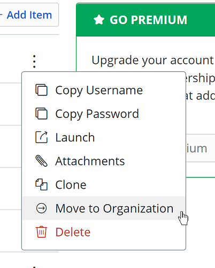The width and height of the screenshot is (215, 268).
Task: Open the three-dot options menu above the popup
Action: click(x=34, y=62)
